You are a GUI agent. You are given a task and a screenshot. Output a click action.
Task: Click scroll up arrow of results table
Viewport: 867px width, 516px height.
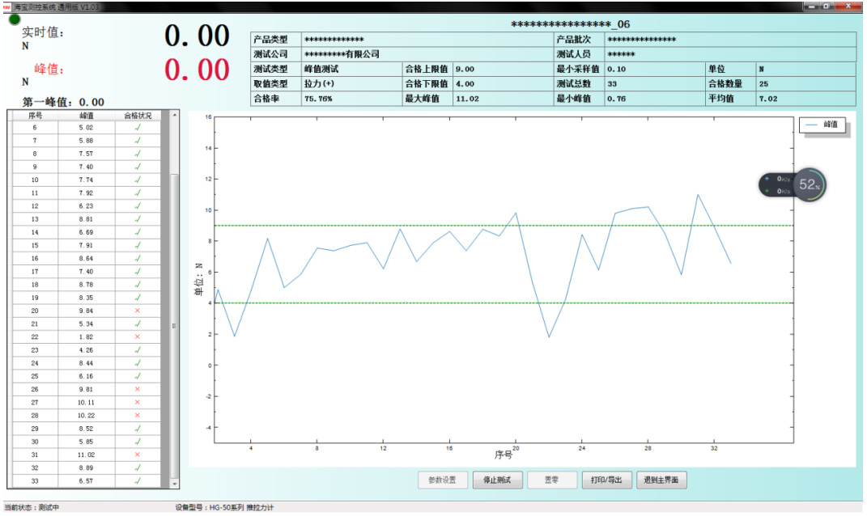[175, 116]
